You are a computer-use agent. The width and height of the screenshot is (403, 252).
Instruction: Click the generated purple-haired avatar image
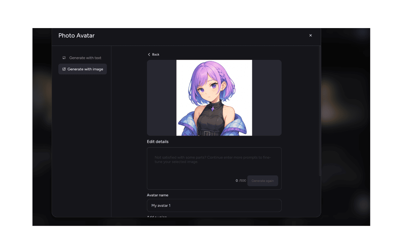(214, 98)
